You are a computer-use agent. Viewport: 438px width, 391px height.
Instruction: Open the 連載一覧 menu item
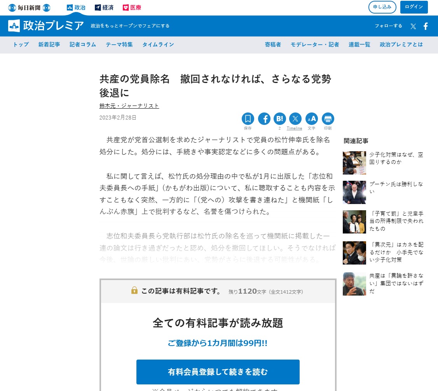359,45
